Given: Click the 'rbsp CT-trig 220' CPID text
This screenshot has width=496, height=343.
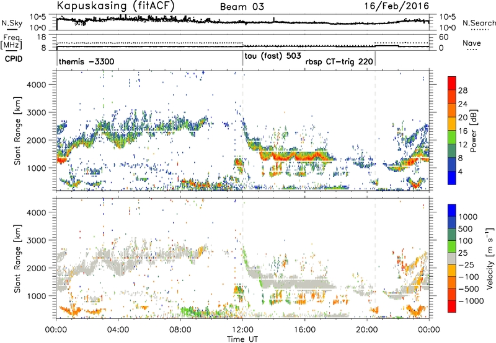Looking at the screenshot, I should click(339, 61).
